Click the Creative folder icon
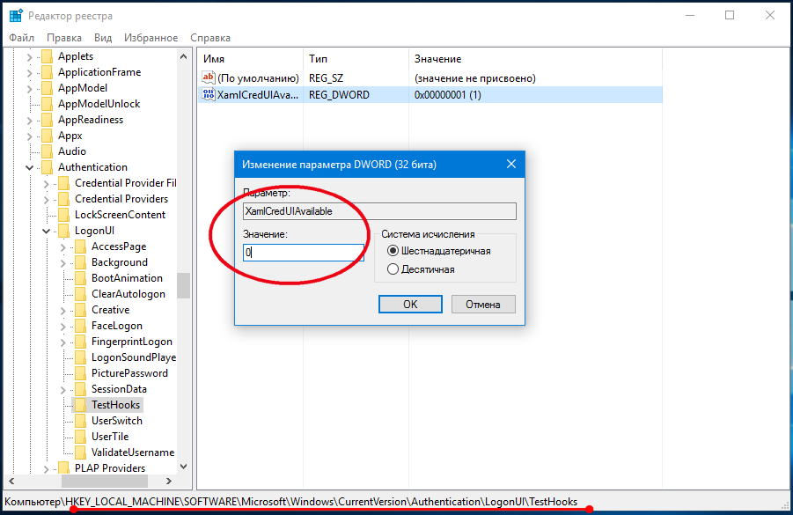The image size is (793, 515). 80,310
